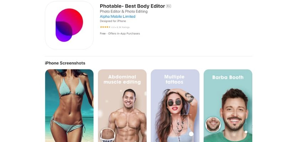This screenshot has height=142, width=285.
Task: Select the Photable- Best Body Editor title
Action: pos(132,6)
